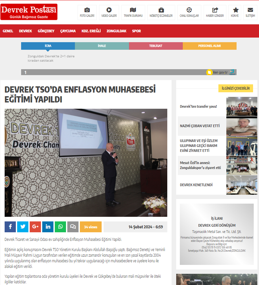This screenshot has width=259, height=285.
Task: Open Trafik Durumu map icon
Action: click(x=133, y=10)
